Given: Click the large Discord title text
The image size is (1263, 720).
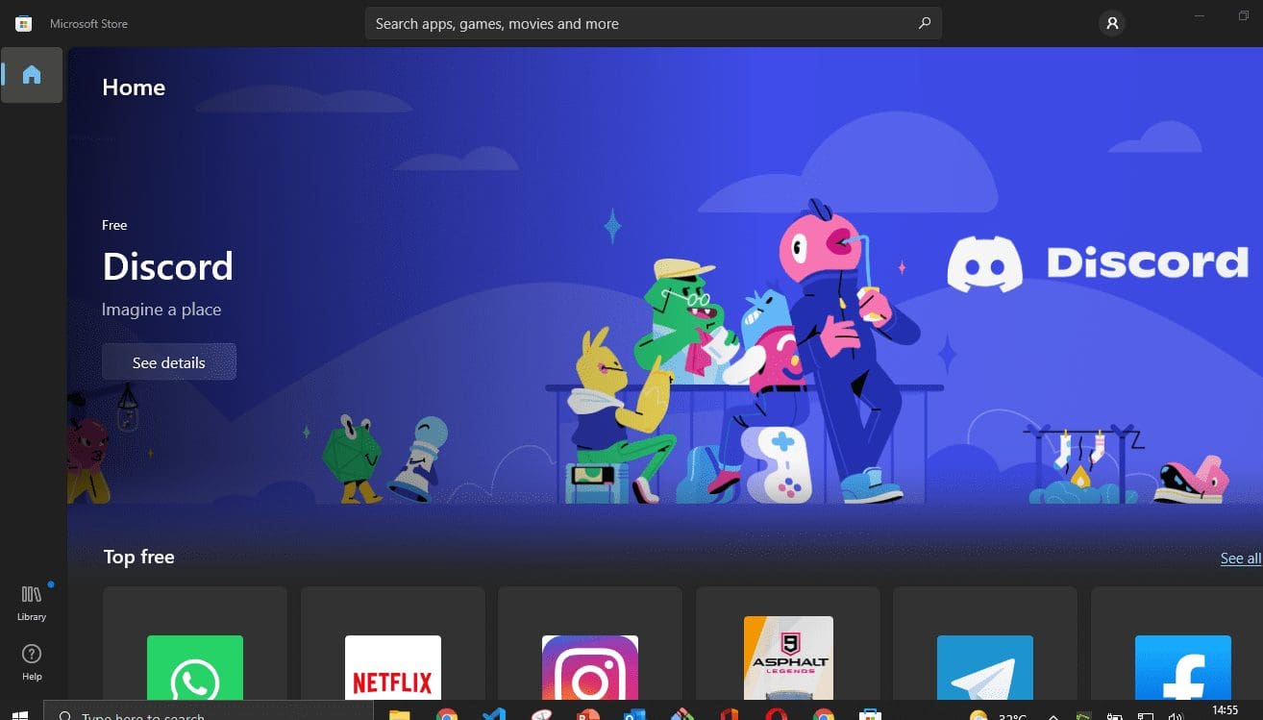Looking at the screenshot, I should point(168,266).
